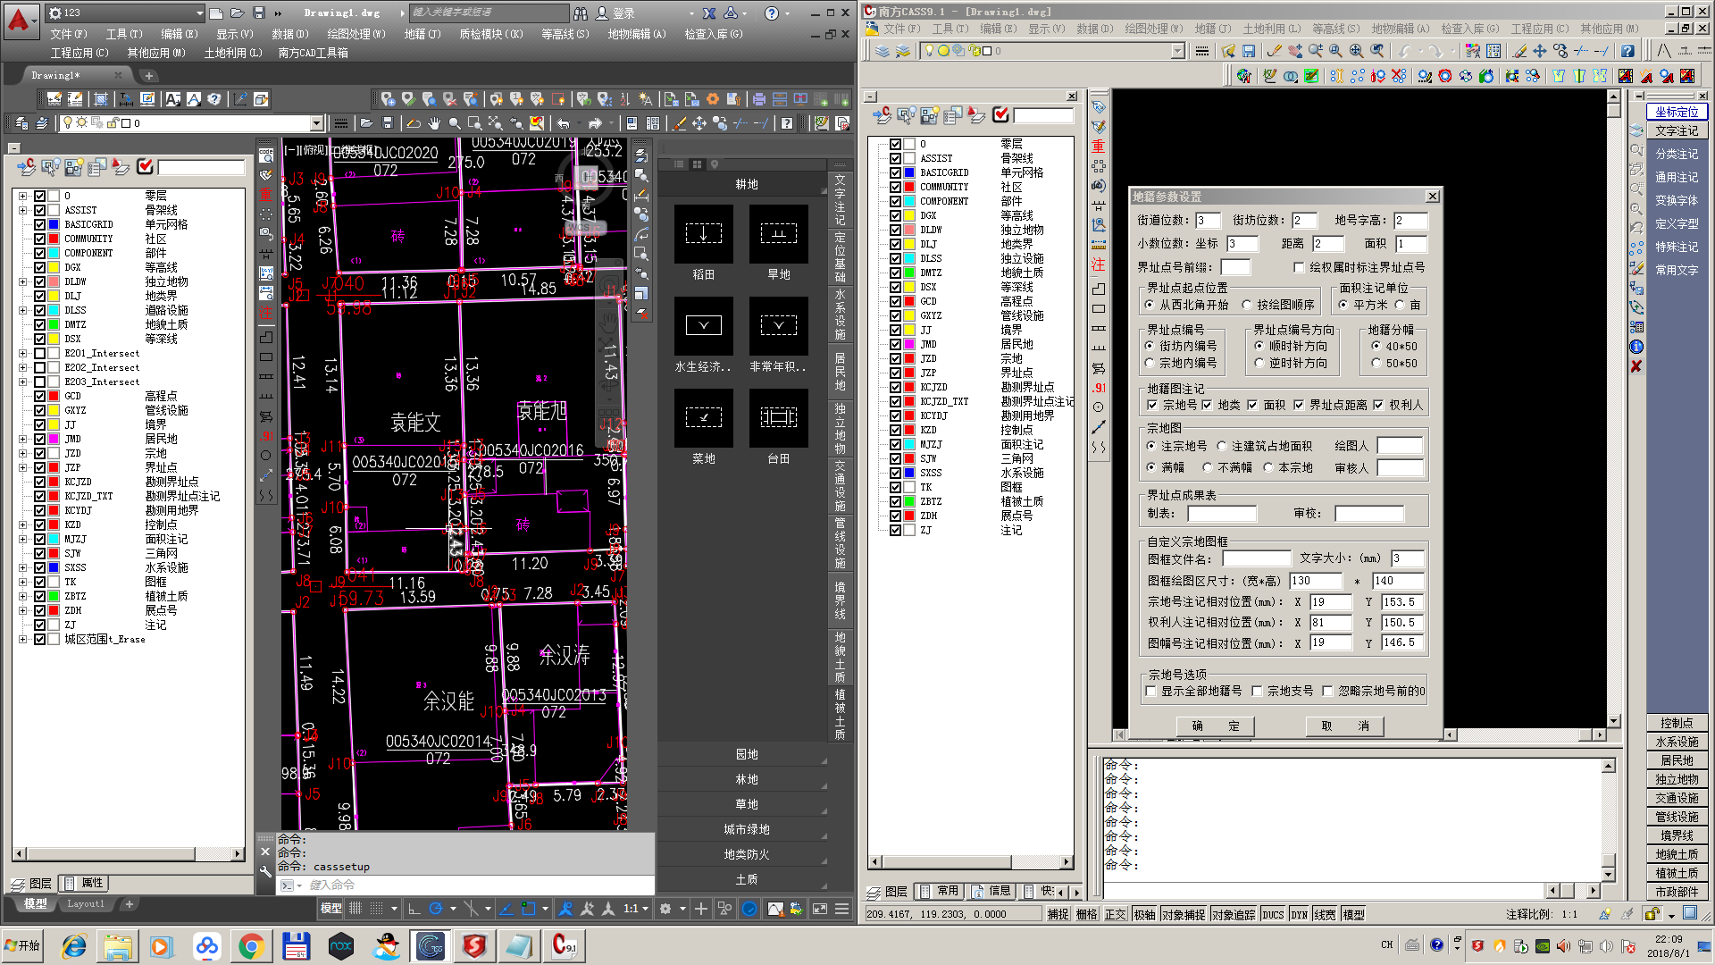Select the Pan hand tool in left toolbar
Image resolution: width=1715 pixels, height=965 pixels.
(x=434, y=123)
